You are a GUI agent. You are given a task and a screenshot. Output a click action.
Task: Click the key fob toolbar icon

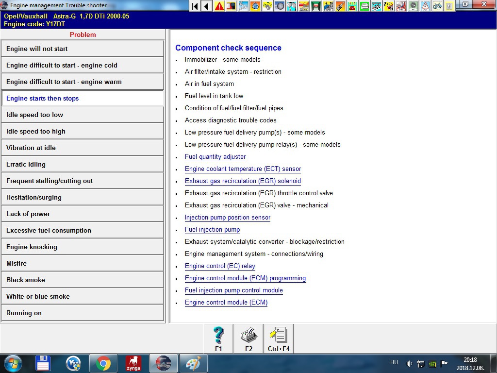coord(340,6)
